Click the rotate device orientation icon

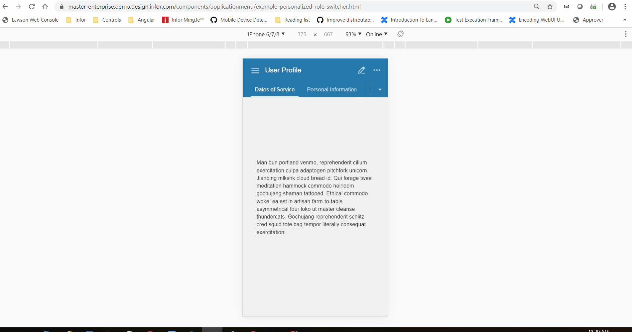[401, 34]
